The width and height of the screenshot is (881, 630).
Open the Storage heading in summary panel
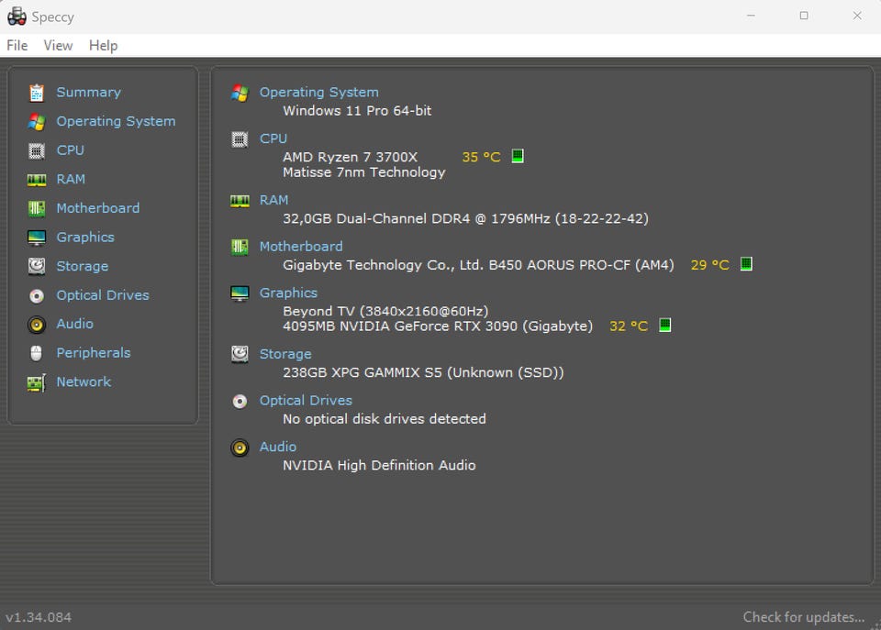coord(285,354)
